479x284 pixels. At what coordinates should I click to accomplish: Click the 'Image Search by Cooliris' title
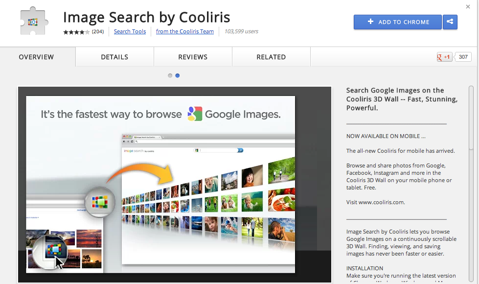pos(147,17)
